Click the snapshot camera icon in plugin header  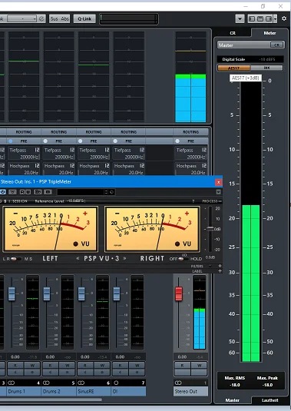48,192
